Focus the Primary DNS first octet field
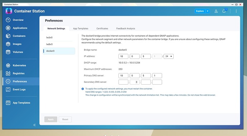The width and height of the screenshot is (247, 136). (124, 76)
